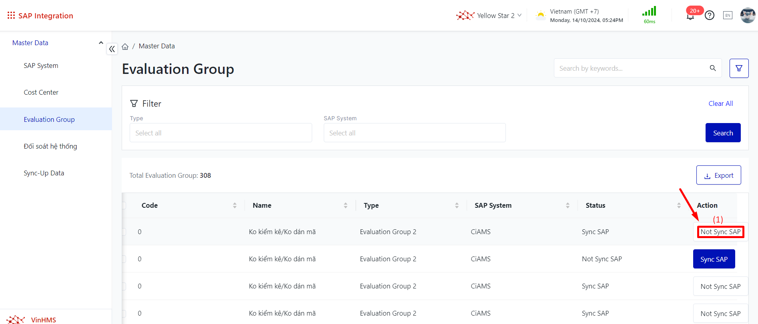Image resolution: width=758 pixels, height=324 pixels.
Task: Open the Type filter dropdown
Action: [221, 133]
